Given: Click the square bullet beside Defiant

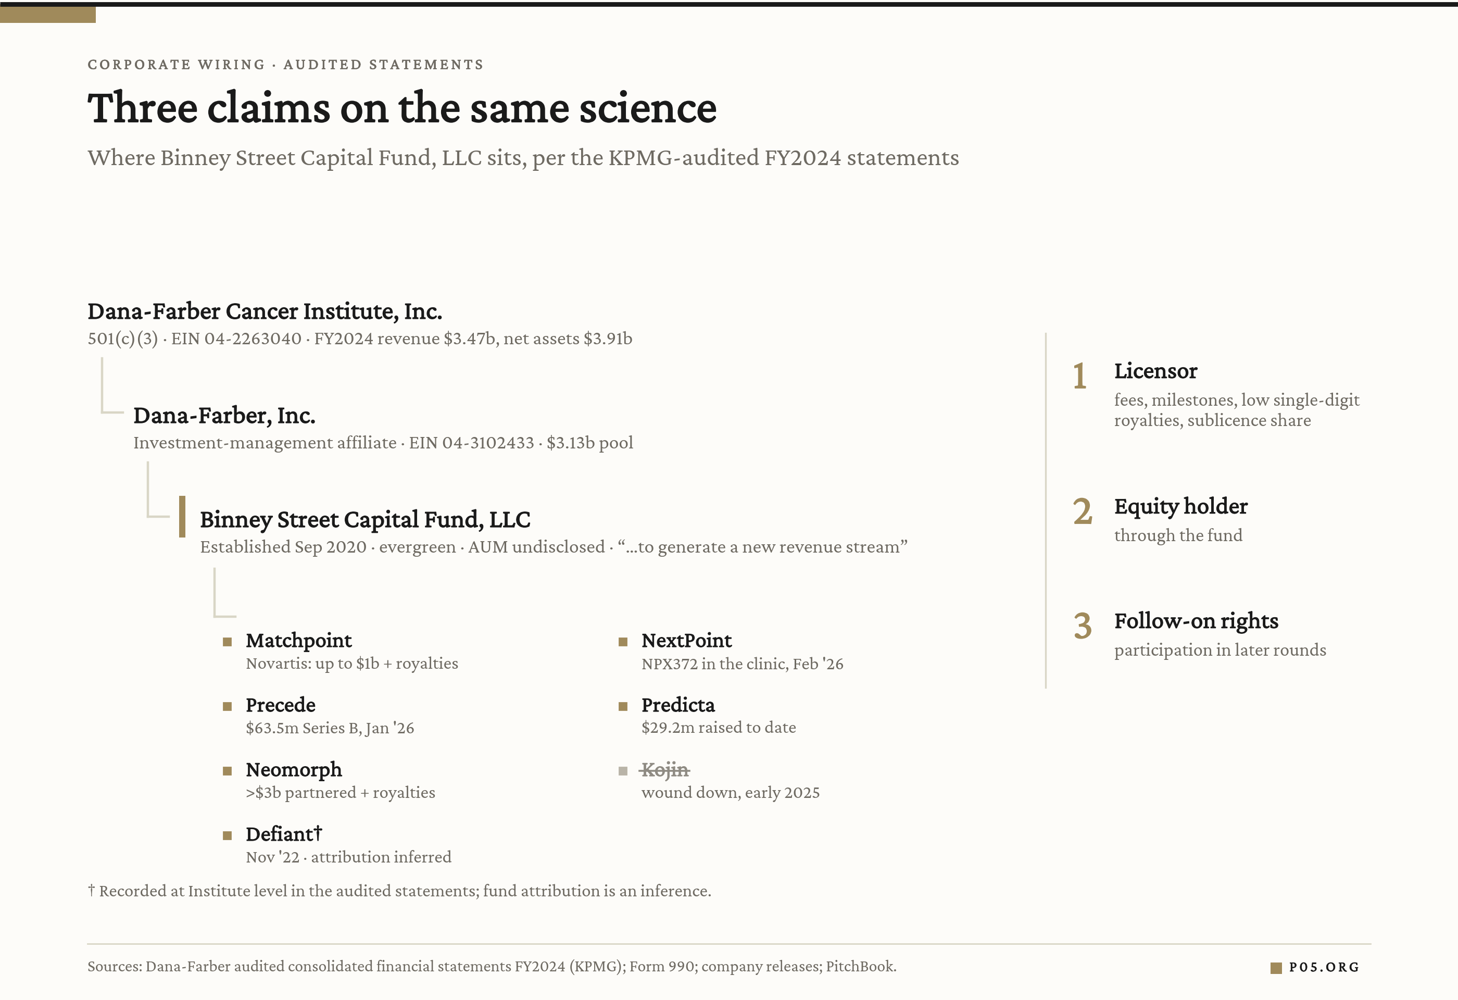Looking at the screenshot, I should [227, 835].
